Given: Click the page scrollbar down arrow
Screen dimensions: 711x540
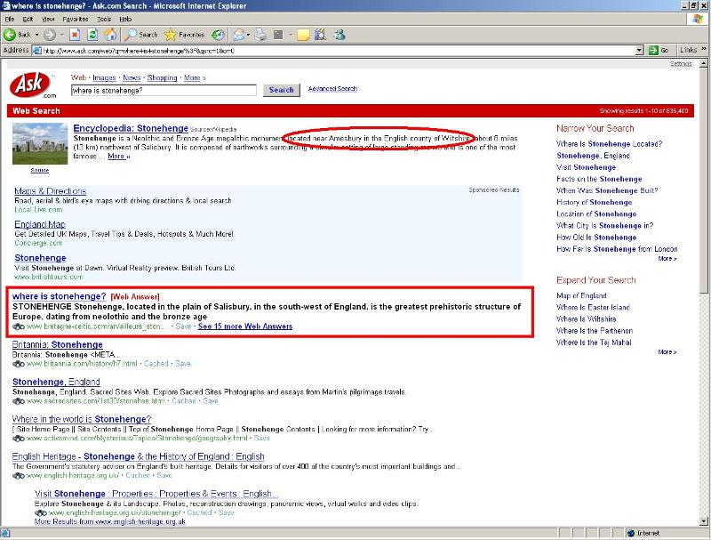Looking at the screenshot, I should (705, 521).
